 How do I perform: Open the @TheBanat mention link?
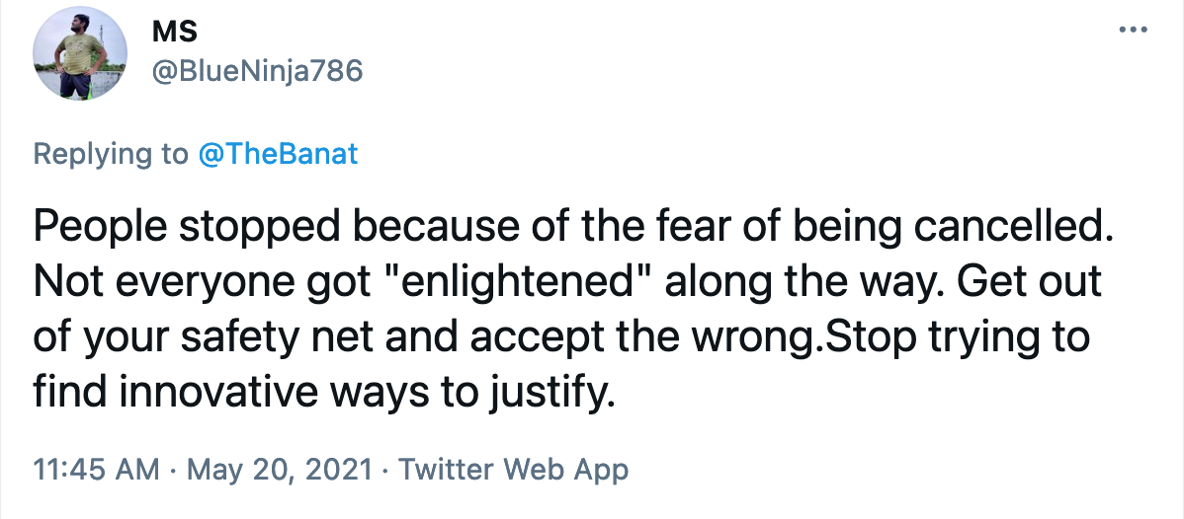(x=277, y=154)
